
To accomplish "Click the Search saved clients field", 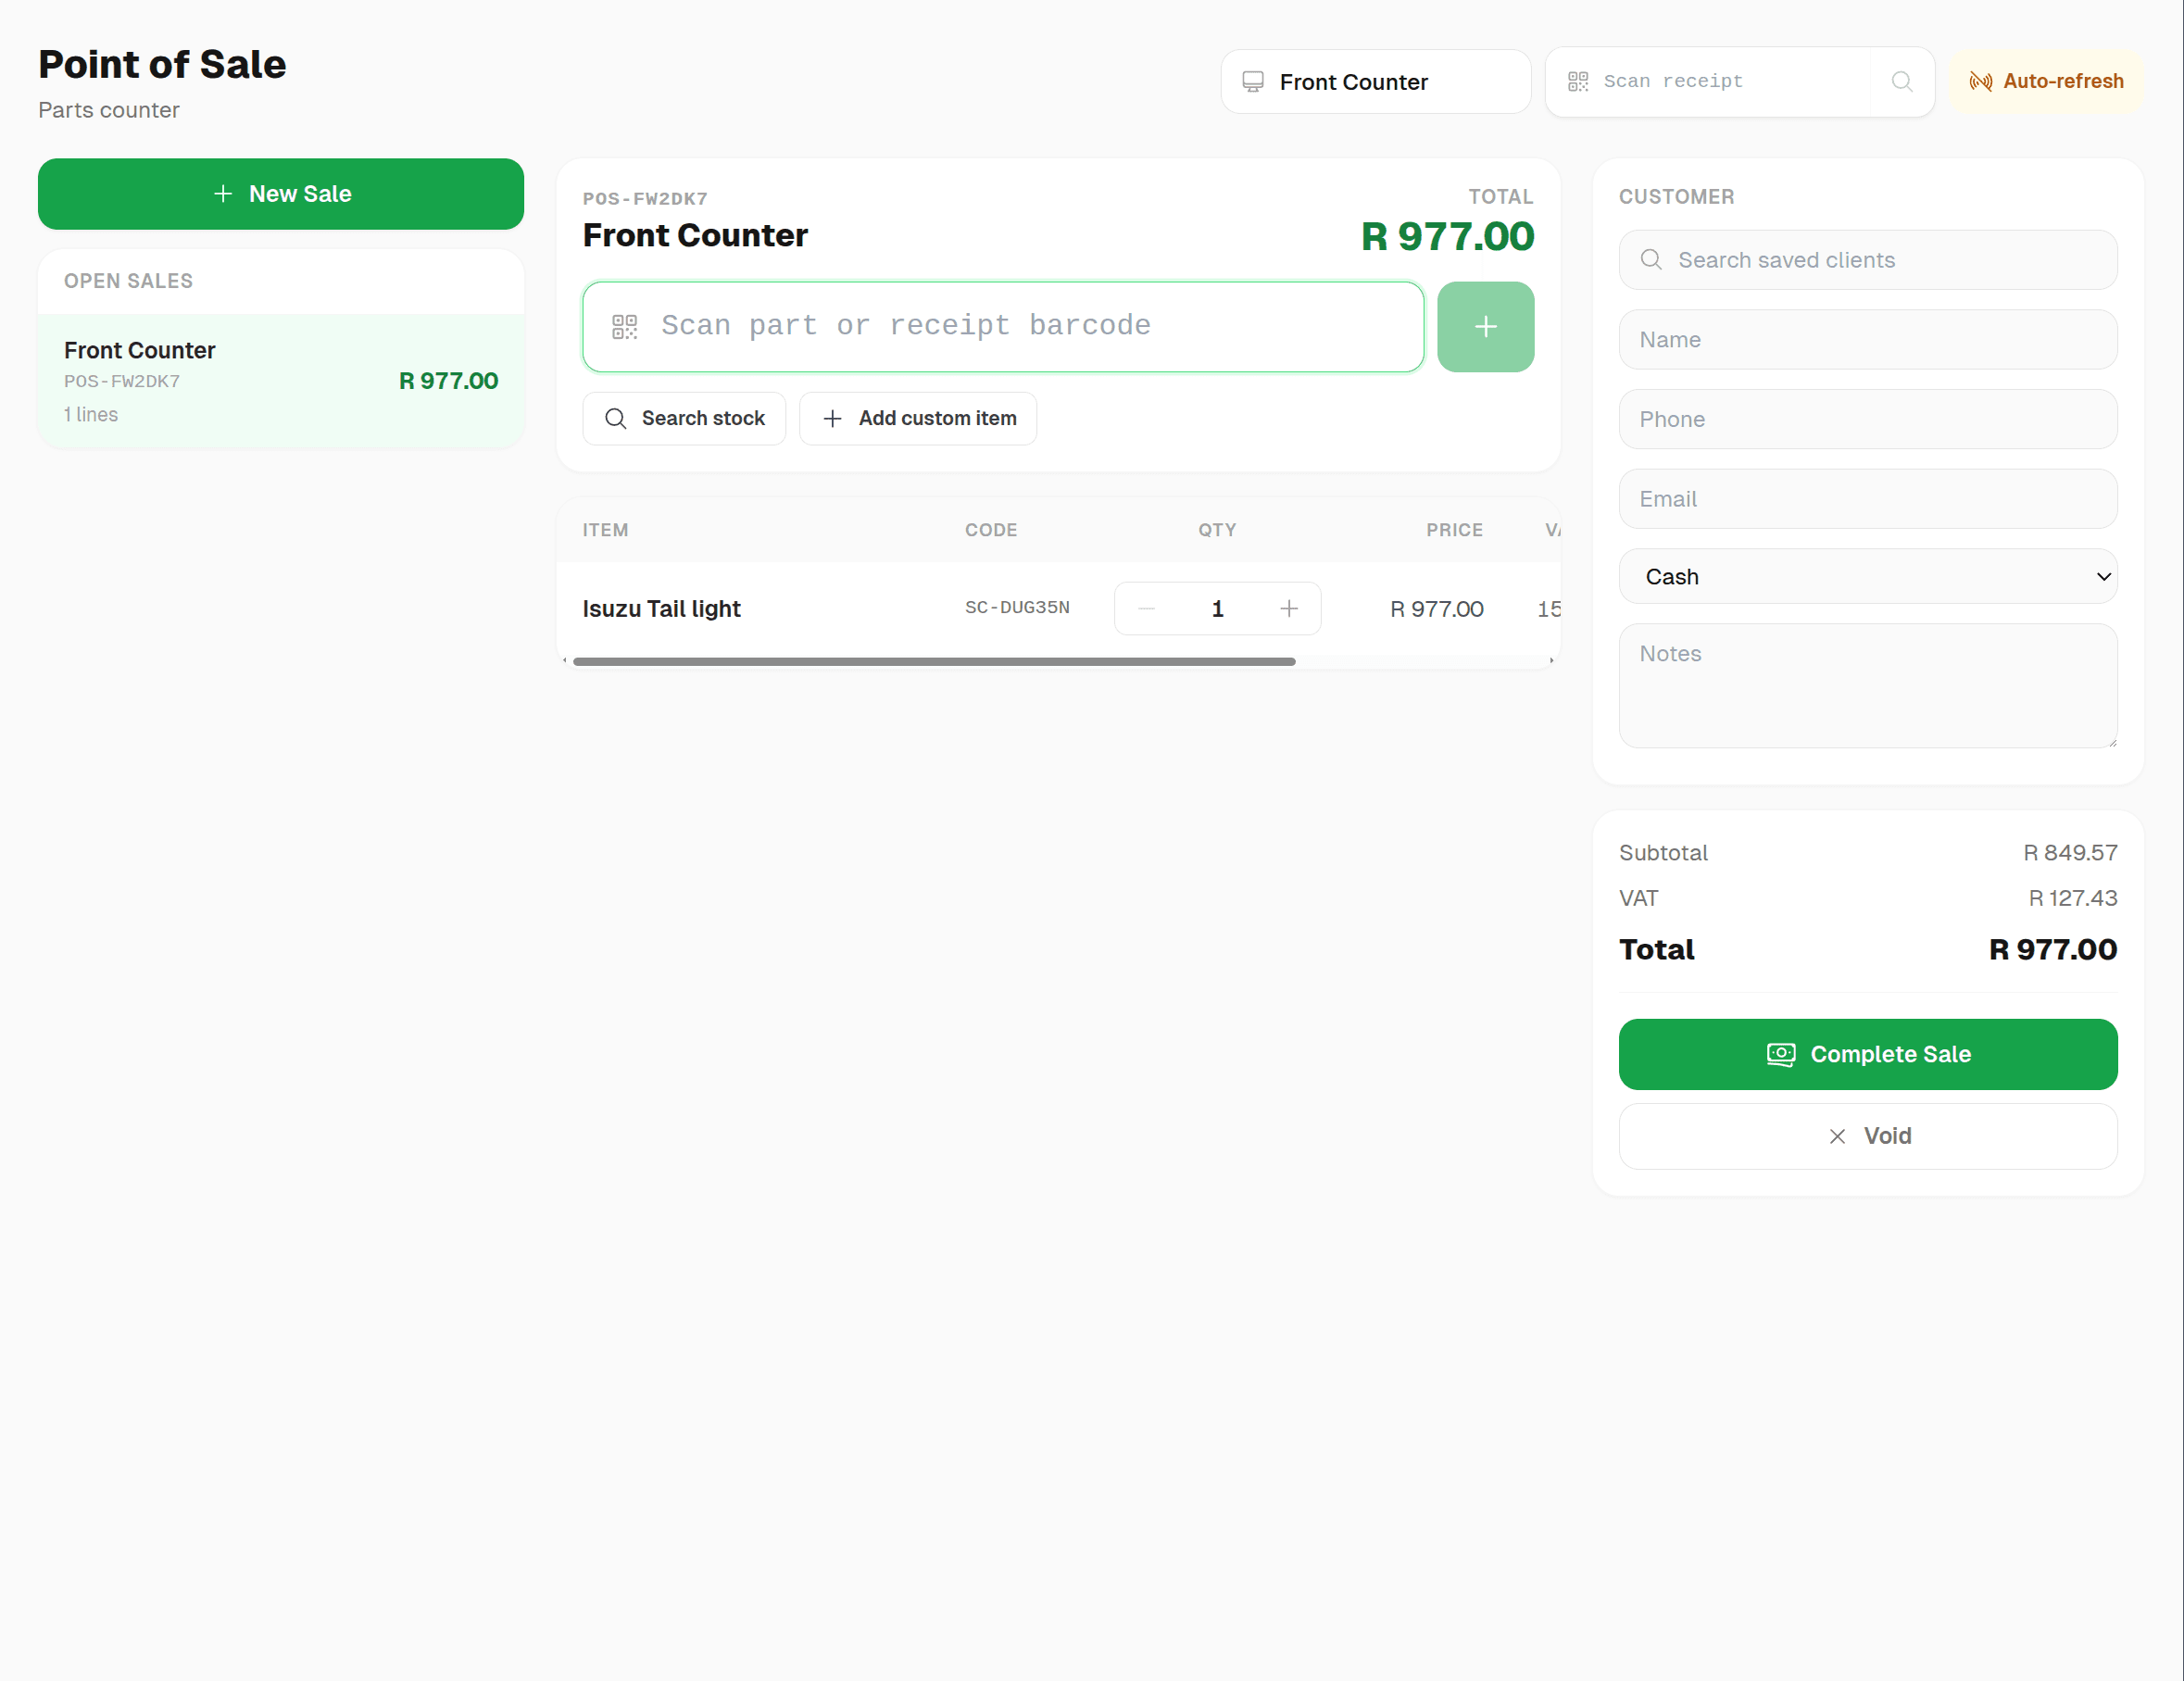I will click(1868, 260).
